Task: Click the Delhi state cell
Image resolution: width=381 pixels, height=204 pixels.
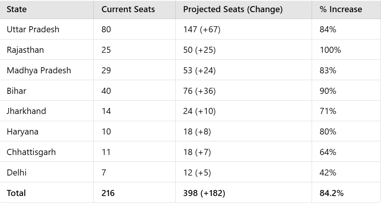Action: [17, 172]
